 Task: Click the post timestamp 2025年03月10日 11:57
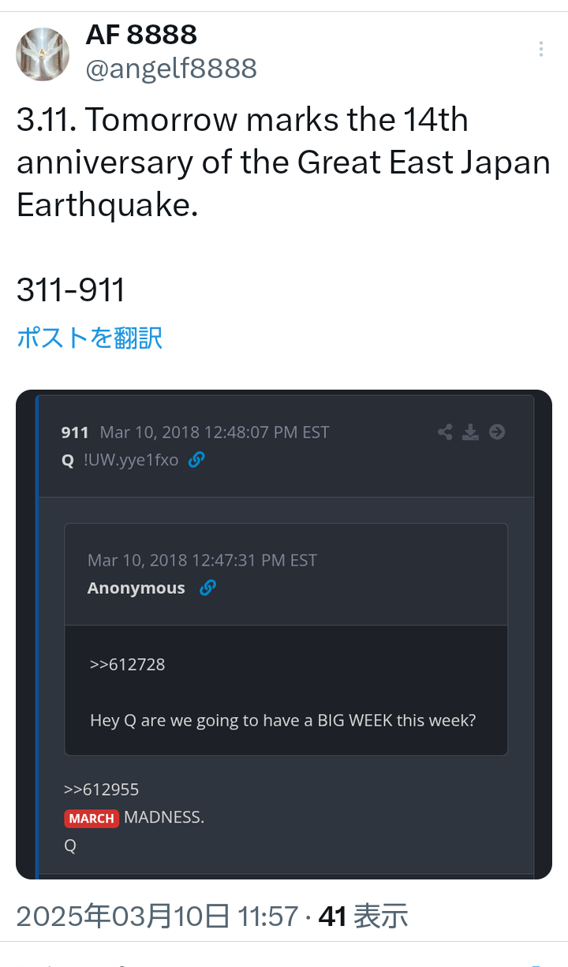click(x=157, y=917)
